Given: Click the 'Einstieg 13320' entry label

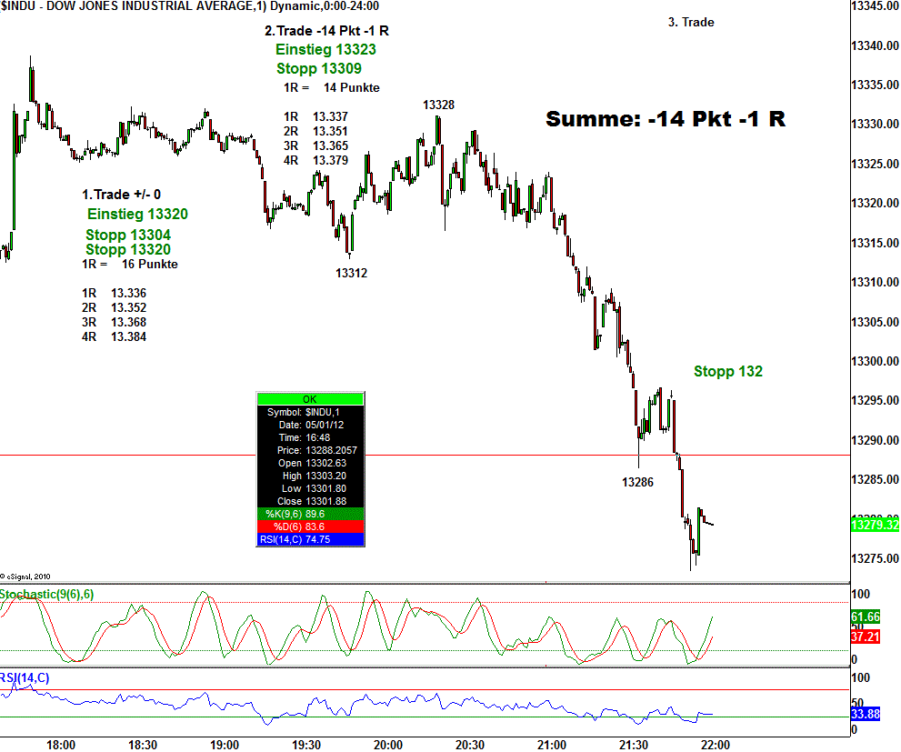Looking at the screenshot, I should [137, 215].
